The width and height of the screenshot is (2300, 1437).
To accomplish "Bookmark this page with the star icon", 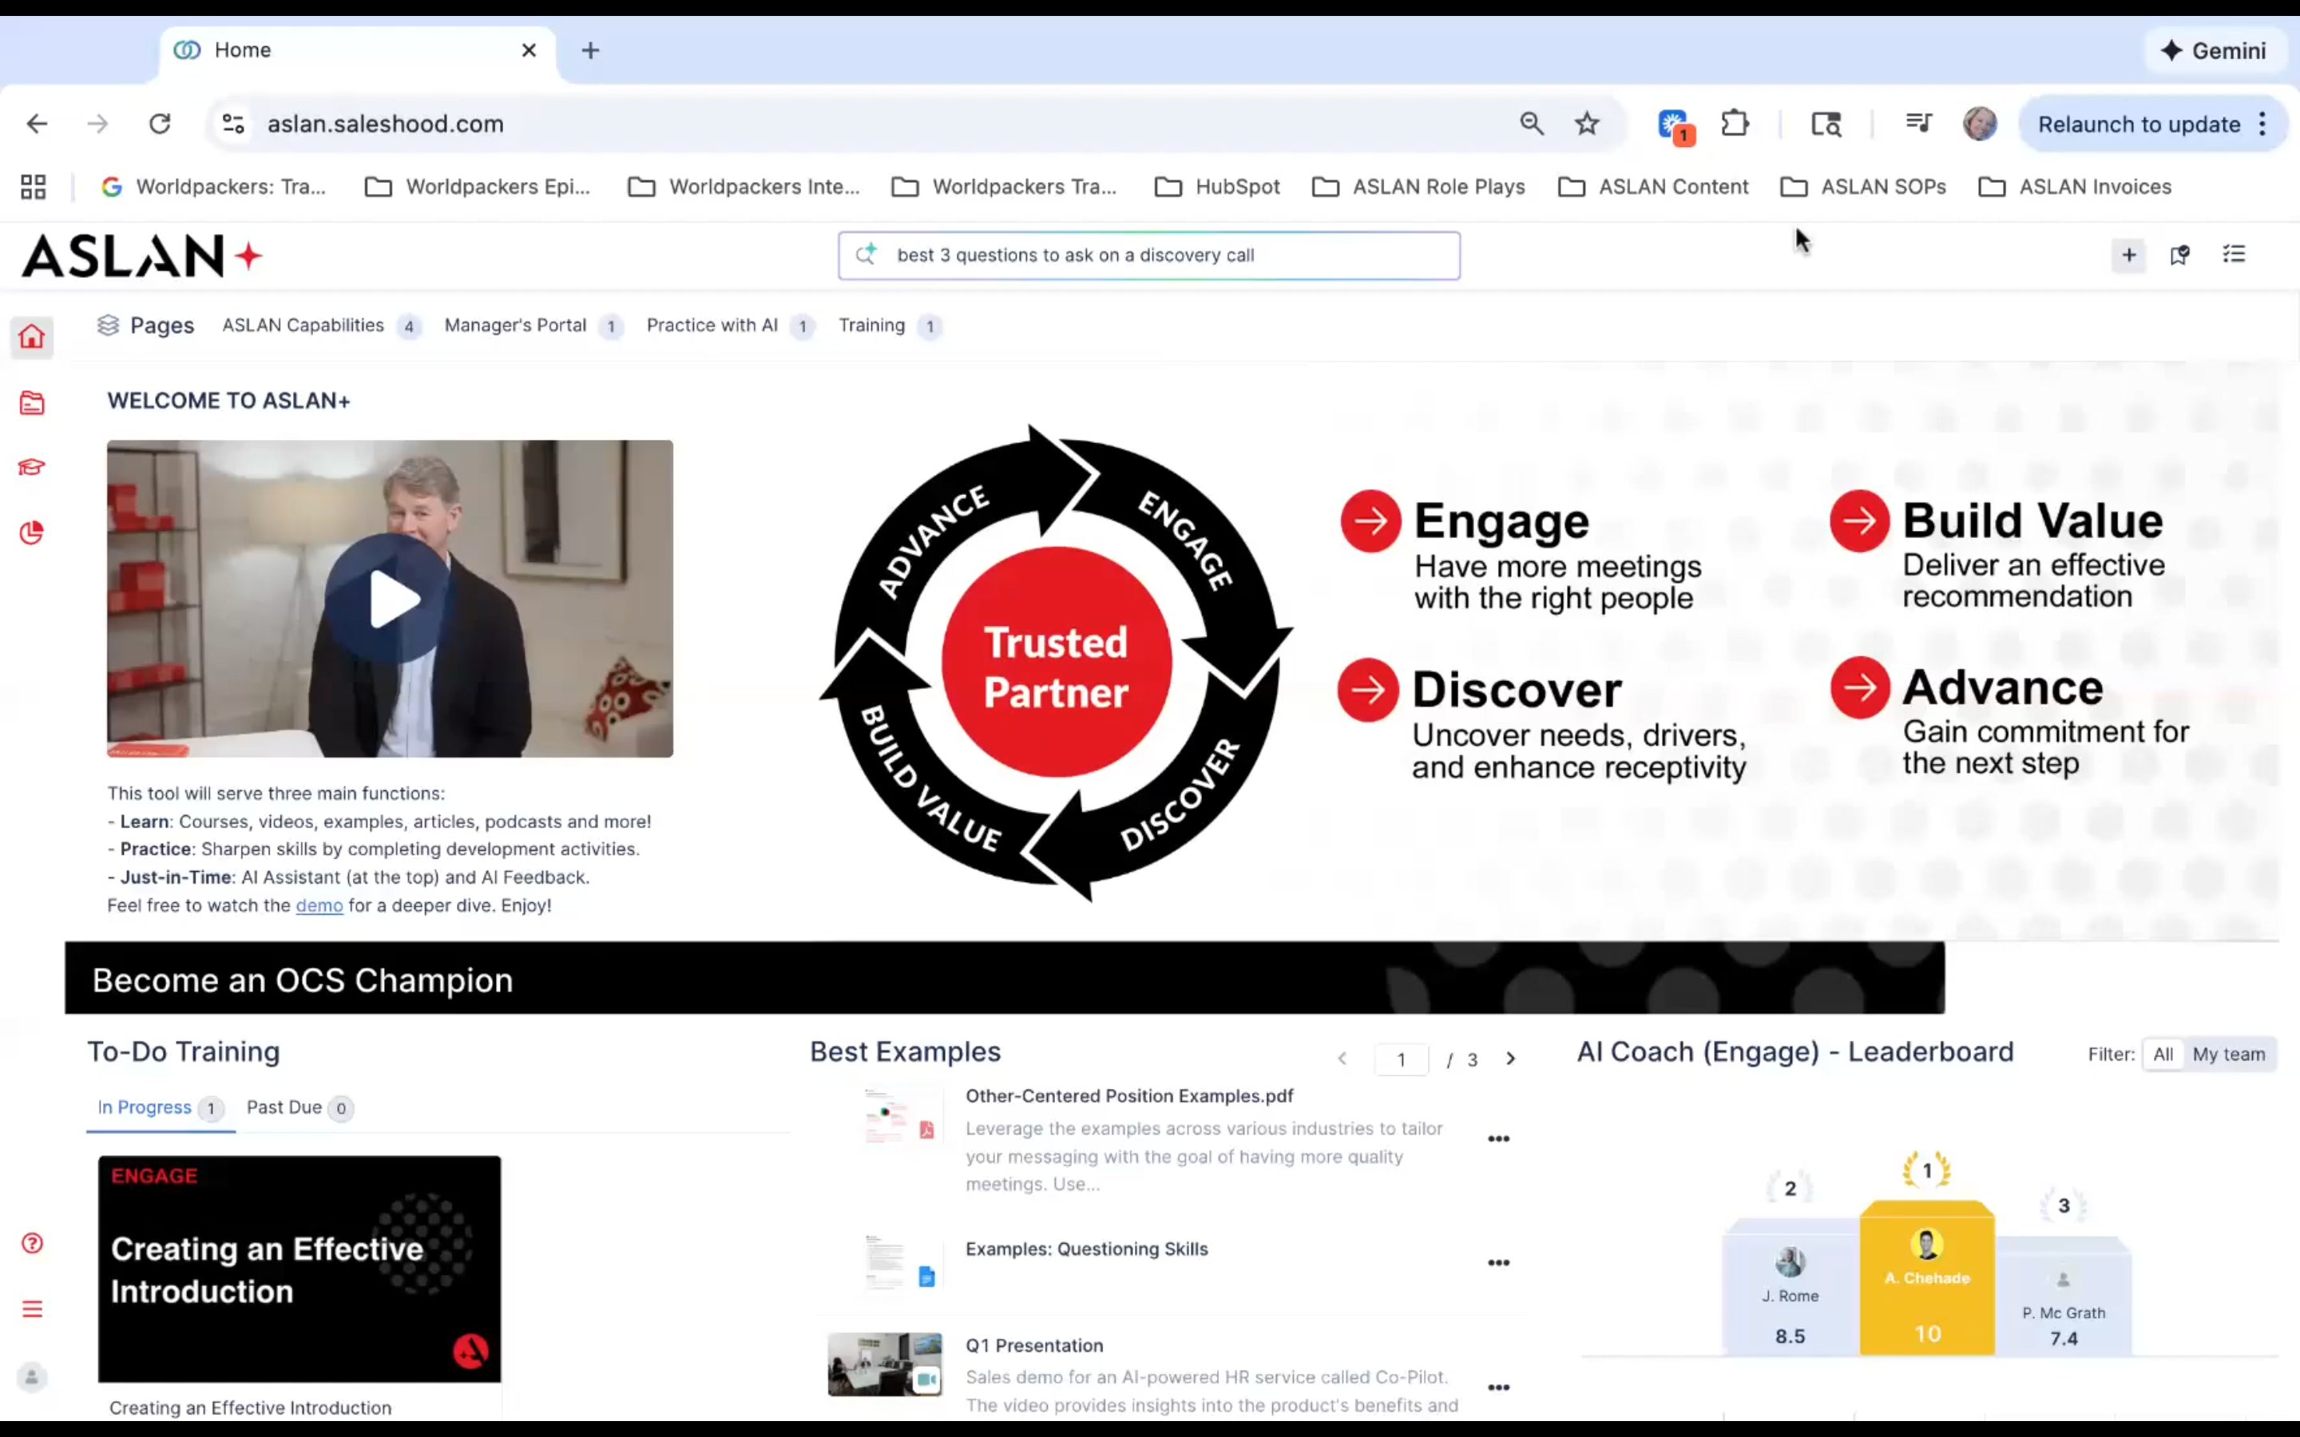I will 1586,124.
